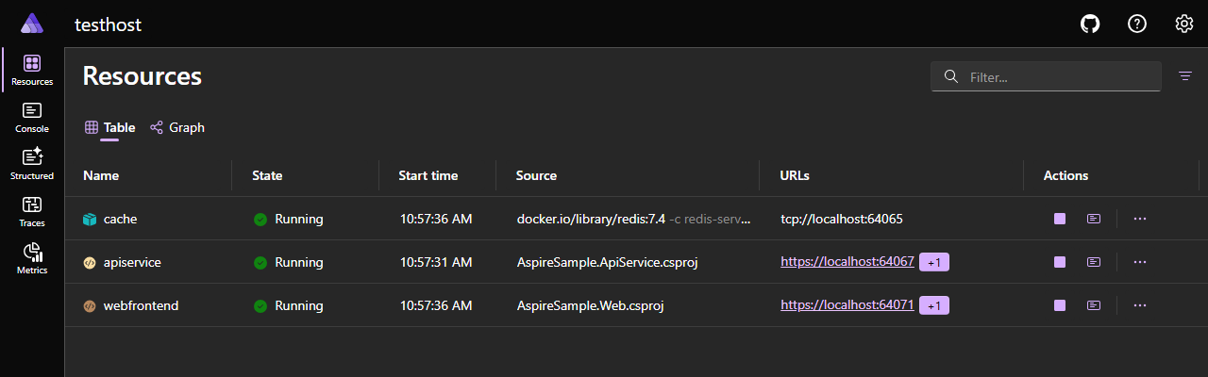Open the https://localhost:64067 link
The height and width of the screenshot is (377, 1208).
(847, 262)
